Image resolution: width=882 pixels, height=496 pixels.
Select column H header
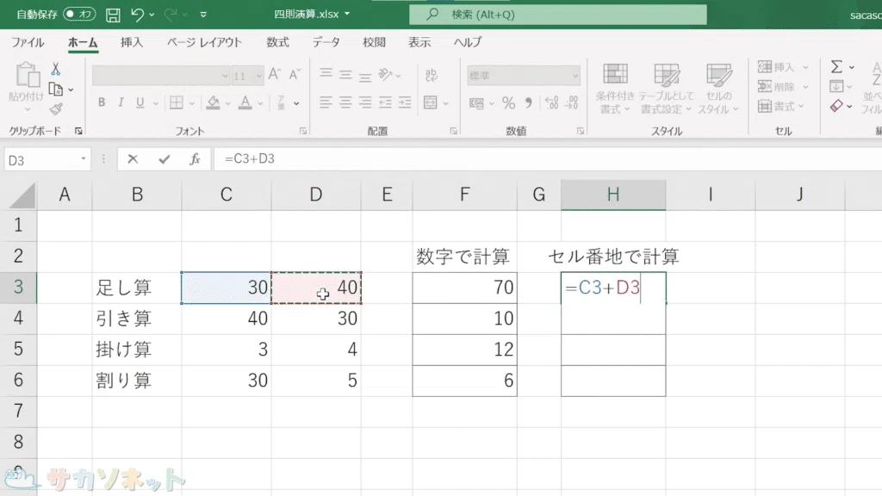pos(613,195)
